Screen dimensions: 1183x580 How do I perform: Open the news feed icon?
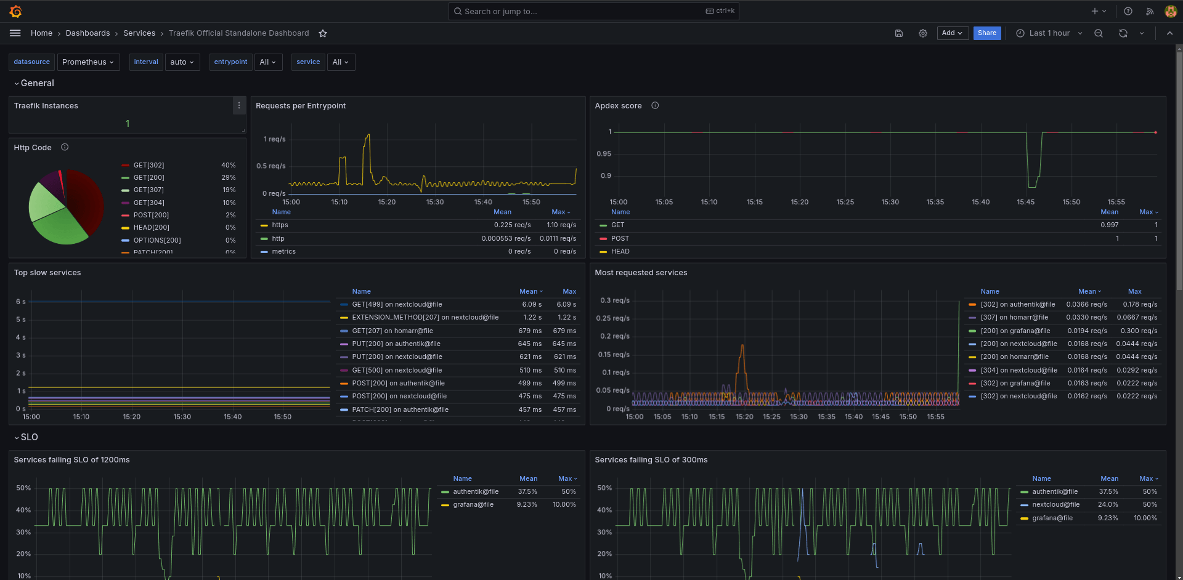1150,11
